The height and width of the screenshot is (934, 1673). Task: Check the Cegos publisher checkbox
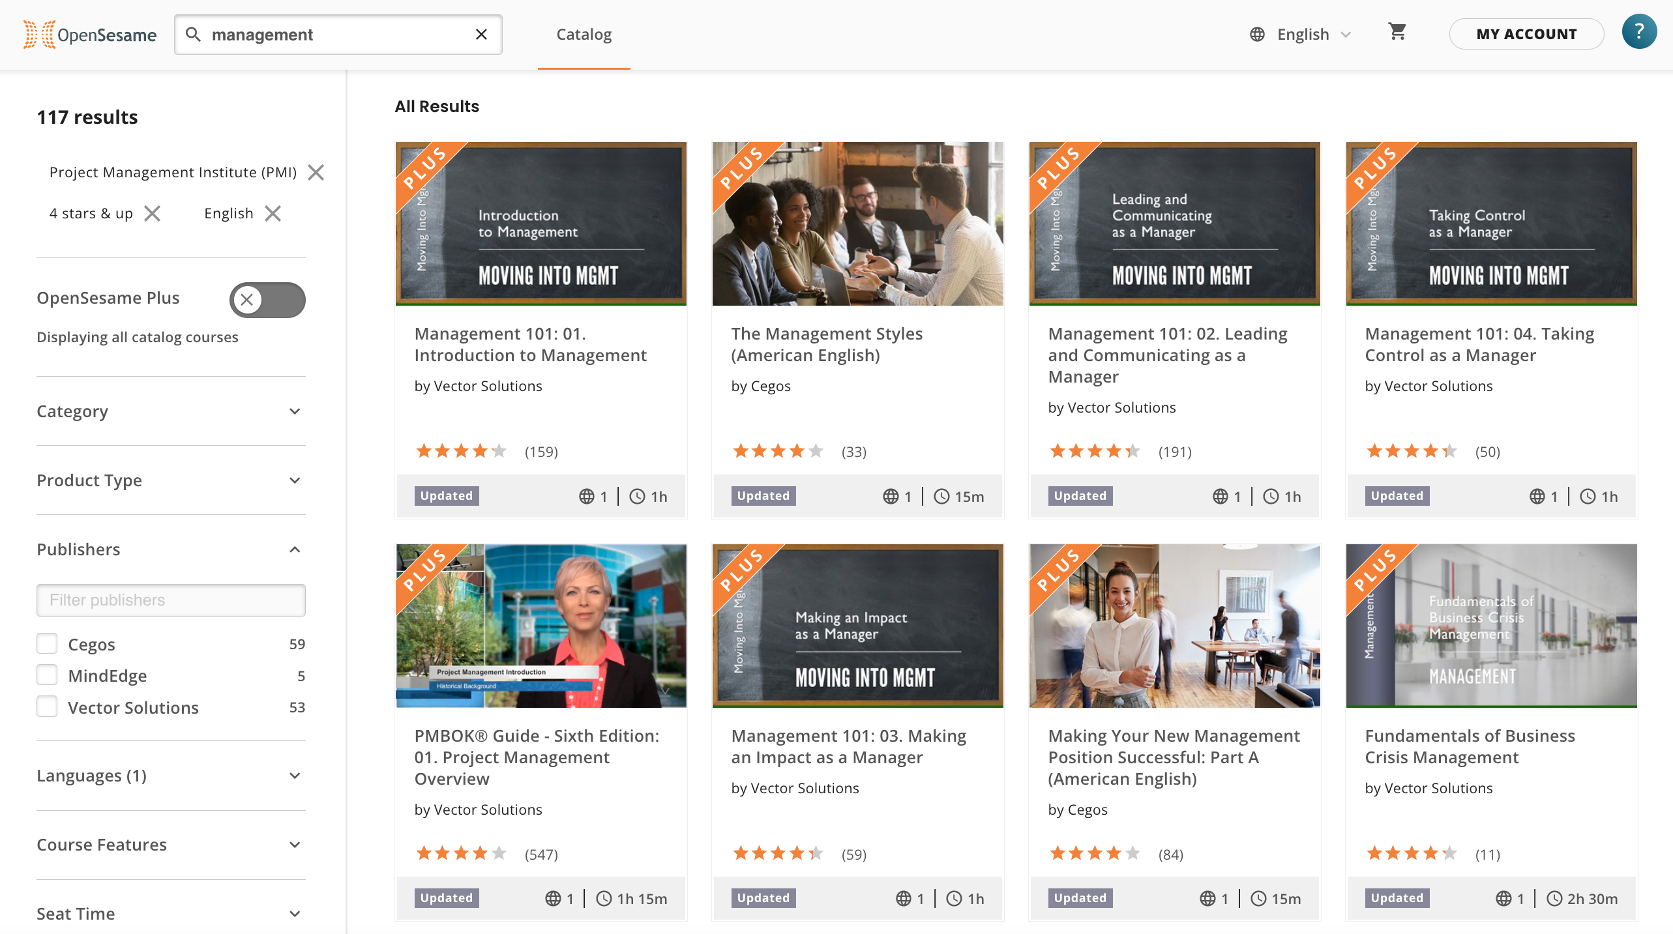pyautogui.click(x=47, y=643)
